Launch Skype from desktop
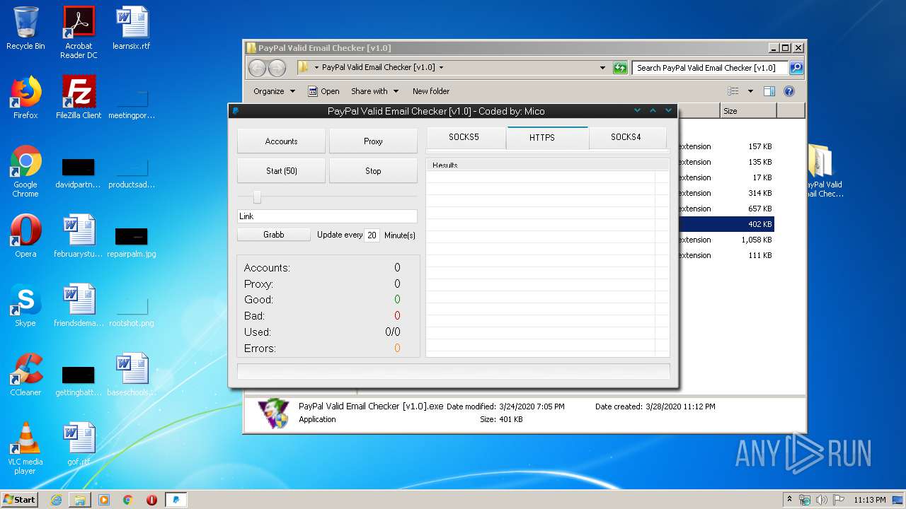Viewport: 906px width, 509px height. (x=25, y=305)
